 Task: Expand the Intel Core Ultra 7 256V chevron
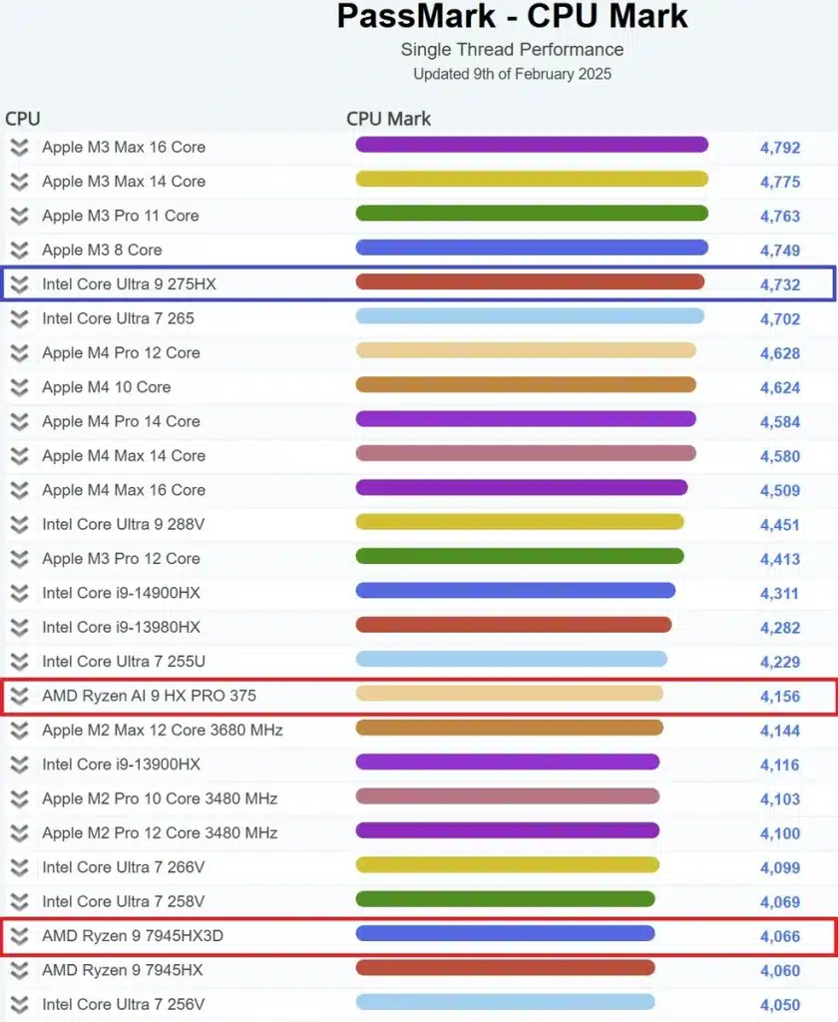[20, 1004]
